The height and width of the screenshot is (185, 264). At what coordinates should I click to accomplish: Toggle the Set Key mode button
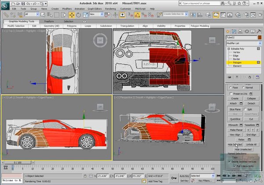point(184,181)
